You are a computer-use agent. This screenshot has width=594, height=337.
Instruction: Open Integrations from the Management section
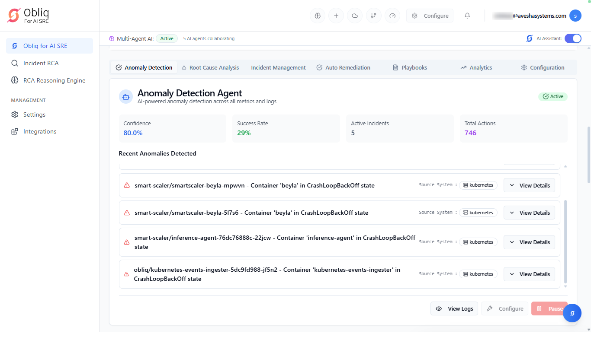(40, 131)
